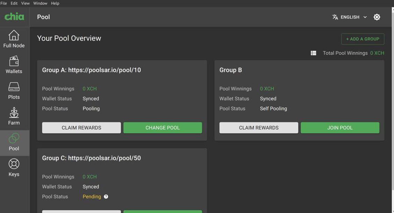
Task: Open the File menu
Action: click(3, 3)
